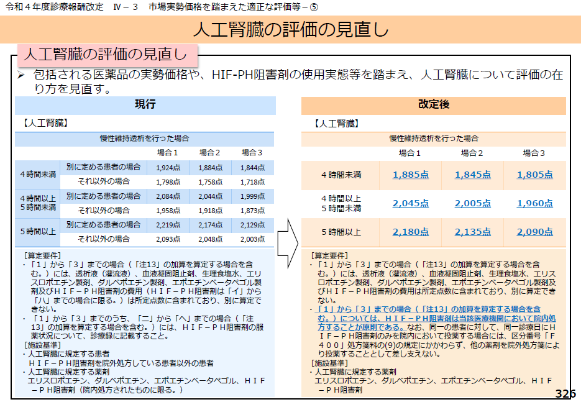Screen dimensions: 581x402
Task: Open the 2,180点 link in 5時間以上 row
Action: pyautogui.click(x=410, y=232)
